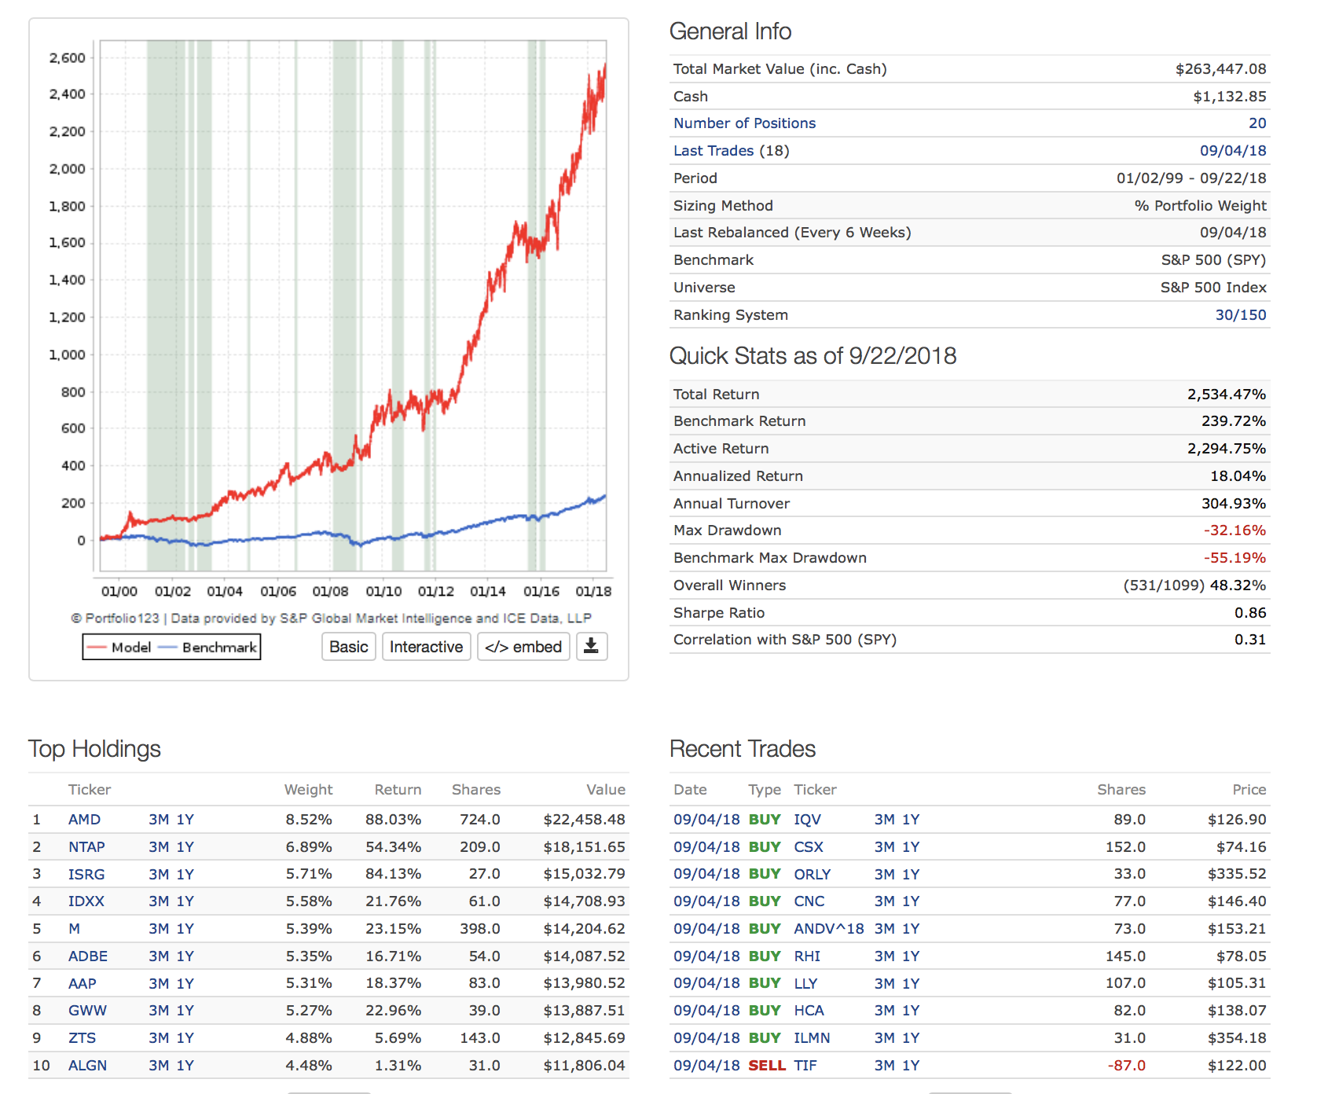Open the 1Y chart for ISRG
The height and width of the screenshot is (1094, 1317).
pyautogui.click(x=185, y=875)
